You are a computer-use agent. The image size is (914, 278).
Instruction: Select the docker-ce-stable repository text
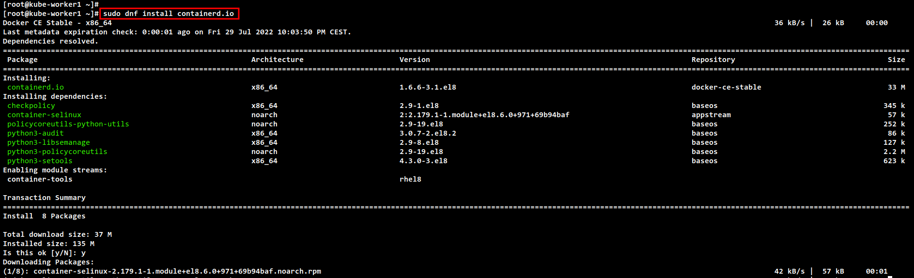(x=726, y=87)
